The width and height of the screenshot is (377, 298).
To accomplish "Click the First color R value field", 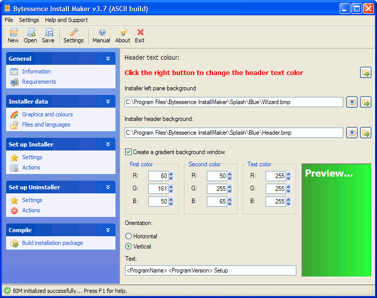I will [x=158, y=176].
